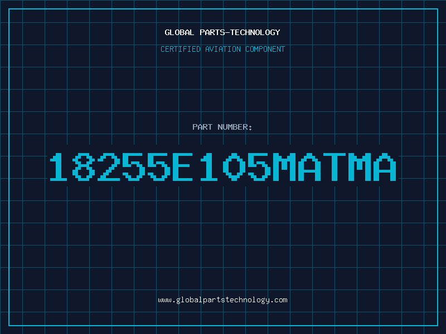Click the final letter A of the part number
The width and height of the screenshot is (446, 334).
tap(384, 166)
